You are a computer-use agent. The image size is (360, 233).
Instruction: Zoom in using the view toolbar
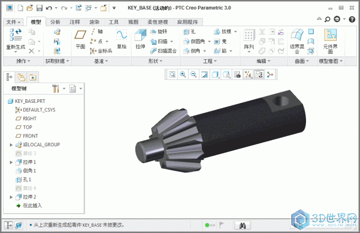point(183,75)
